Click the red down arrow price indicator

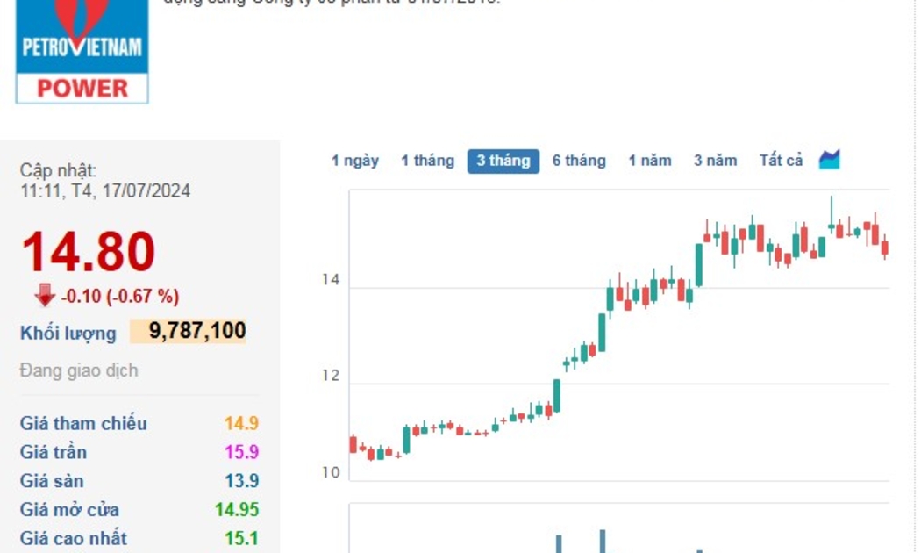pos(45,296)
